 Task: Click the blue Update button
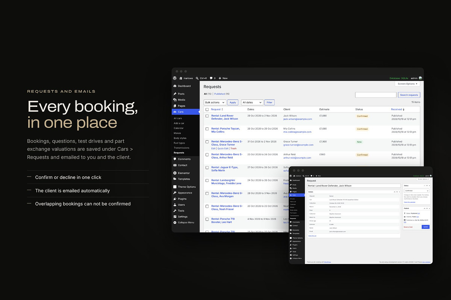425,227
